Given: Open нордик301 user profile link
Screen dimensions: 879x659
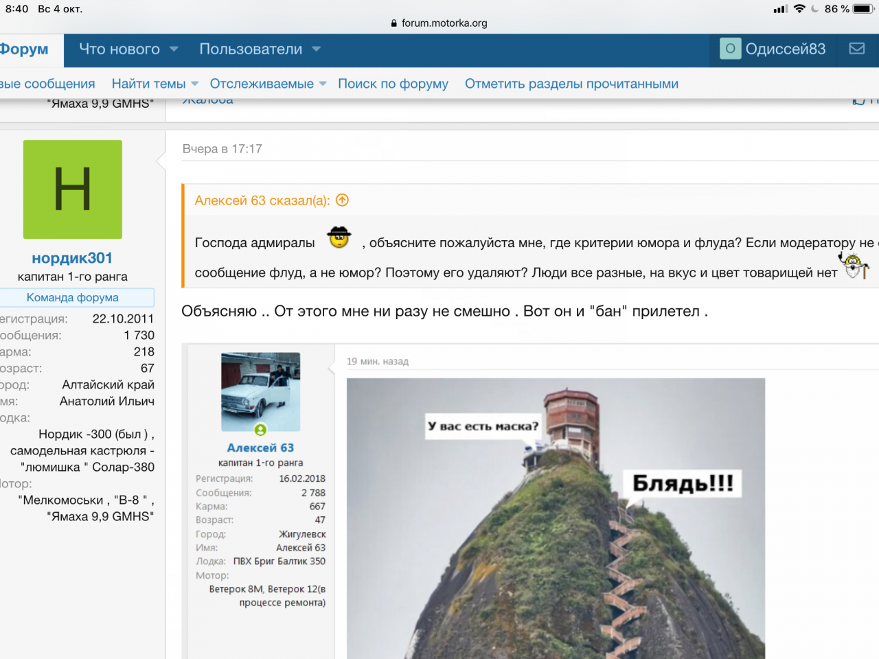Looking at the screenshot, I should tap(72, 258).
